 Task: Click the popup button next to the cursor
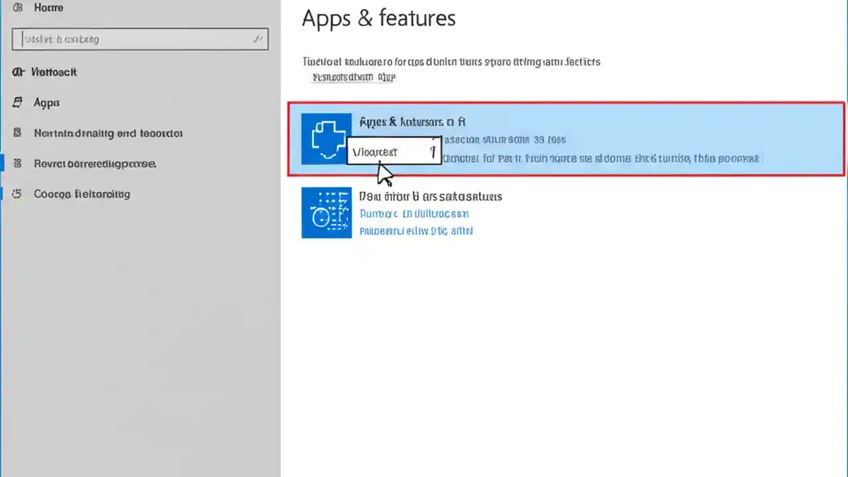394,152
